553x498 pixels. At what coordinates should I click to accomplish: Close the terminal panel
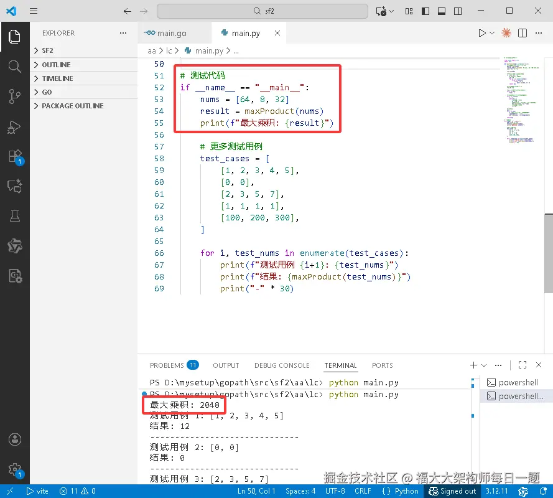(539, 365)
